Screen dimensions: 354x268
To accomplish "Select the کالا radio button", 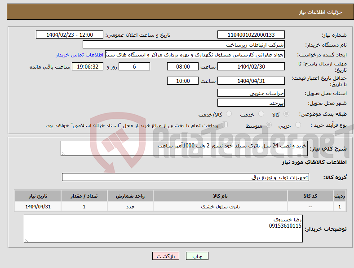I will 286,114.
